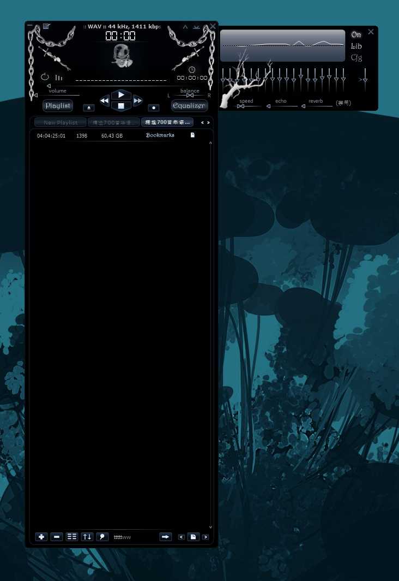Adjust the speed slider handle
The height and width of the screenshot is (581, 399).
point(240,106)
